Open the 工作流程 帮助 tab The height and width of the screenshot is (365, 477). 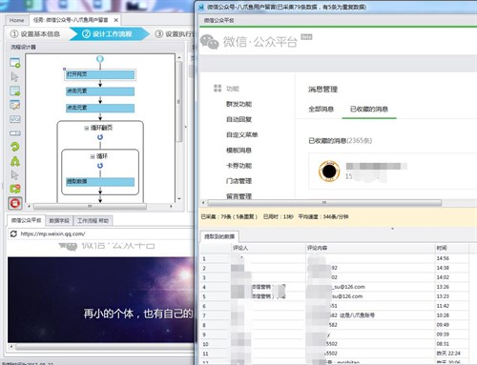pyautogui.click(x=93, y=220)
